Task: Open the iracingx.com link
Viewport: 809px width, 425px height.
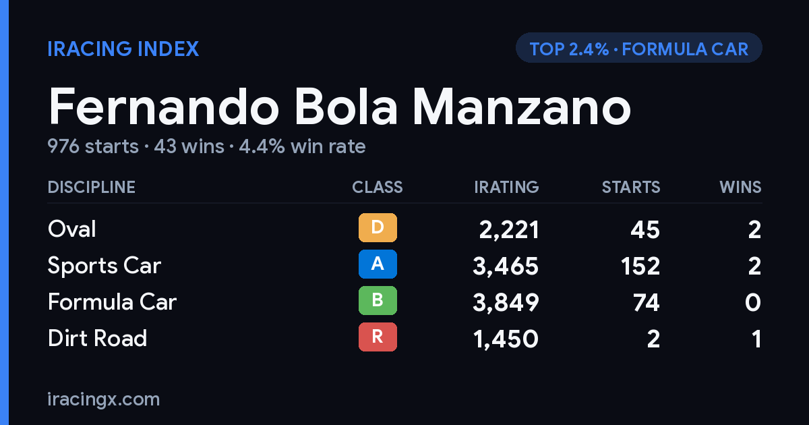Action: (104, 399)
